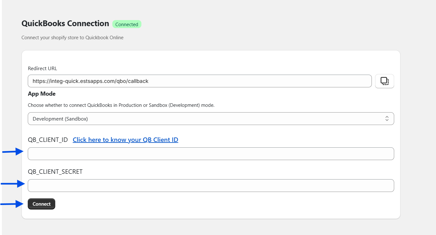Click the 'Connect your shopify store' subtitle
The width and height of the screenshot is (436, 235).
(x=72, y=38)
